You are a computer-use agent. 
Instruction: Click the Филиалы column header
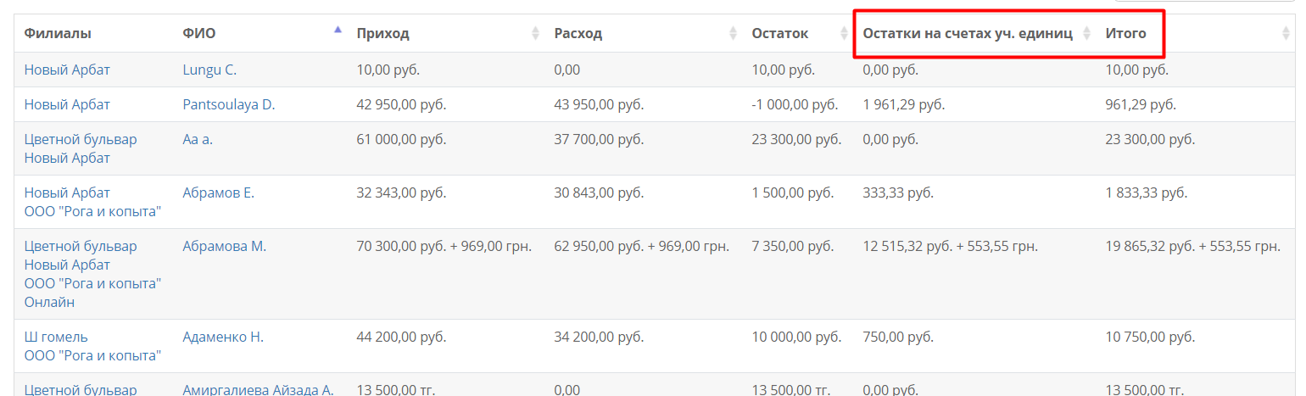click(x=58, y=33)
